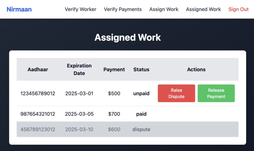Raise Dispute for the unpaid work
Viewport: 254px width, 151px height.
click(176, 93)
